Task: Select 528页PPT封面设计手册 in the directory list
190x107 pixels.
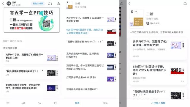Action: [x=91, y=31]
